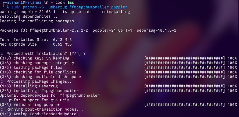Click the progress bar for installing ueberzug
239x117 pixels.
(x=184, y=86)
